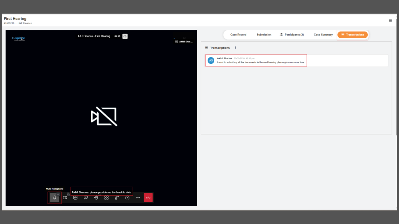Expand video options arrow beside camera
This screenshot has height=224, width=399.
click(x=69, y=194)
